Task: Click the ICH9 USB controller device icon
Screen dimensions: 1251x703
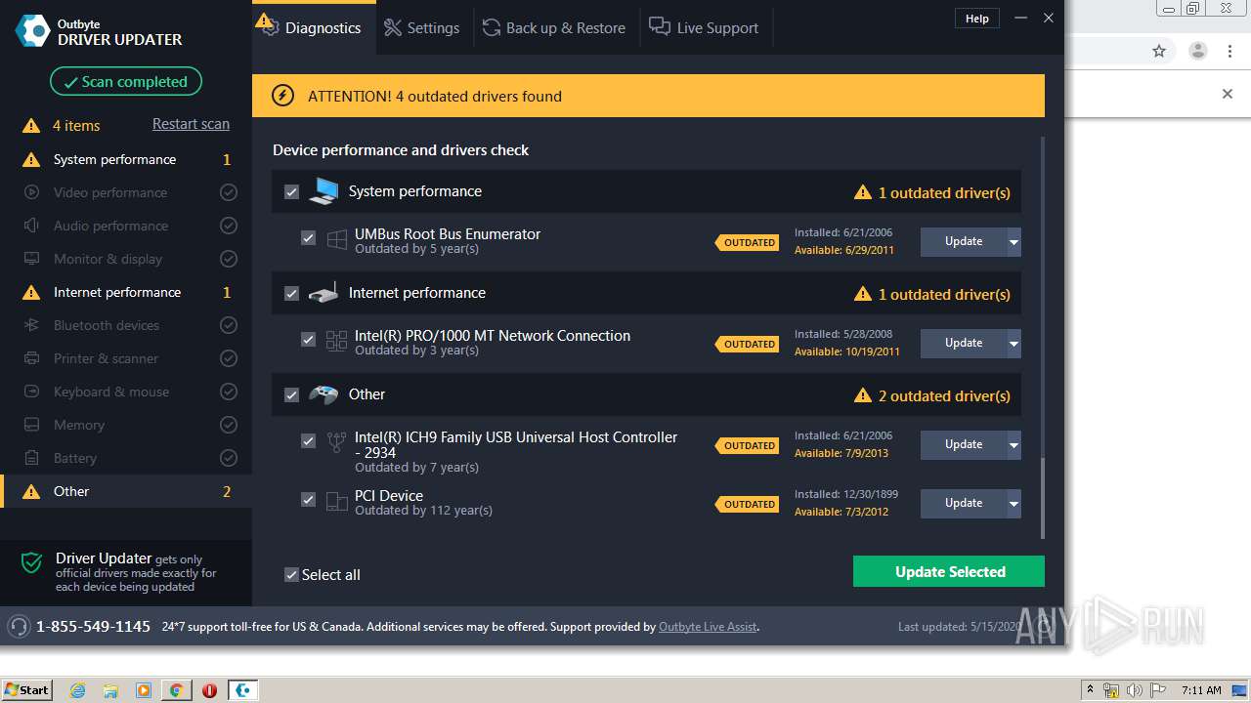Action: 336,443
